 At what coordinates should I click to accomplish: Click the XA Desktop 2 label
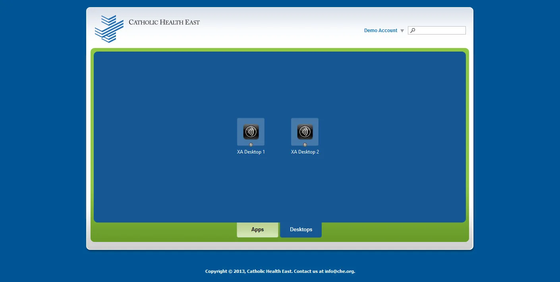click(305, 152)
